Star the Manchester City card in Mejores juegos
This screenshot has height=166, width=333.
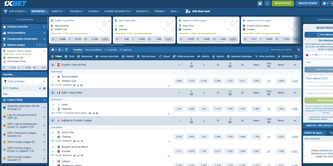tap(45, 51)
